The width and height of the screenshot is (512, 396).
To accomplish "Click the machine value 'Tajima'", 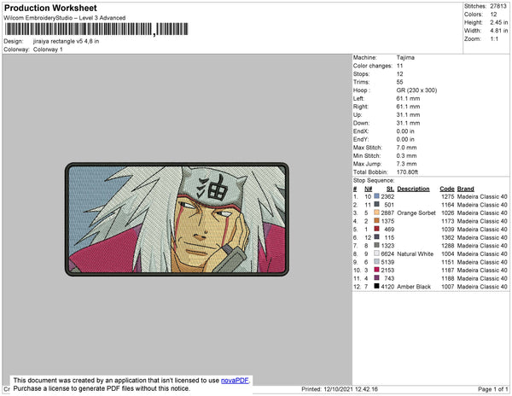I will coord(405,57).
